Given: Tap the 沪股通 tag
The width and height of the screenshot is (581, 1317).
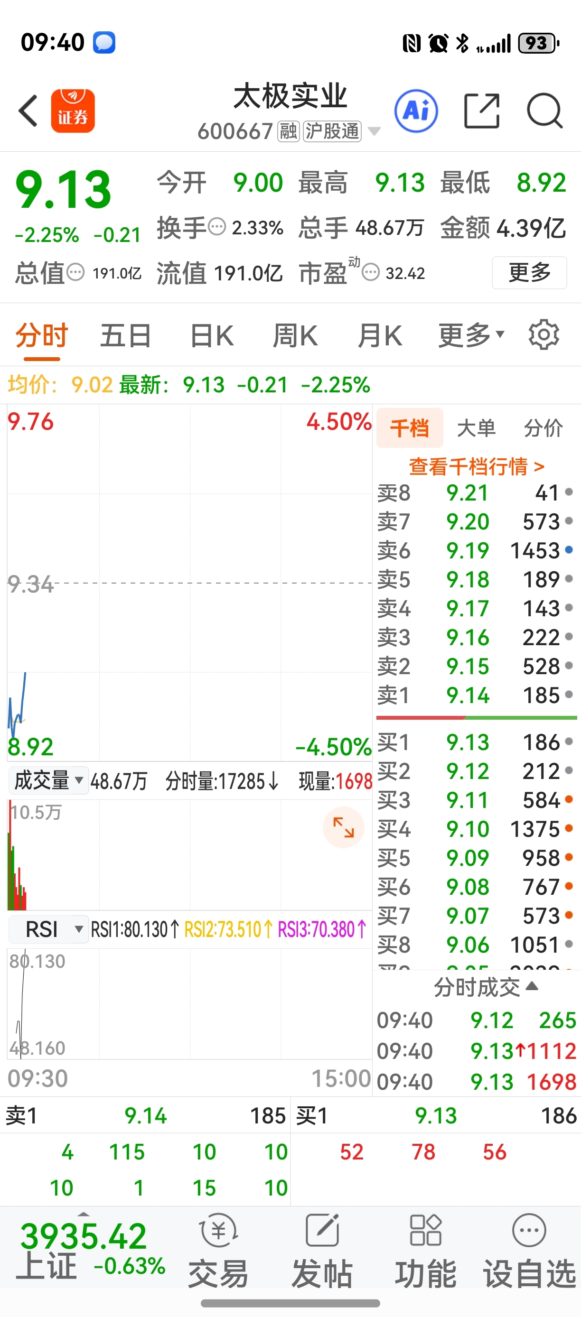Looking at the screenshot, I should coord(332,131).
